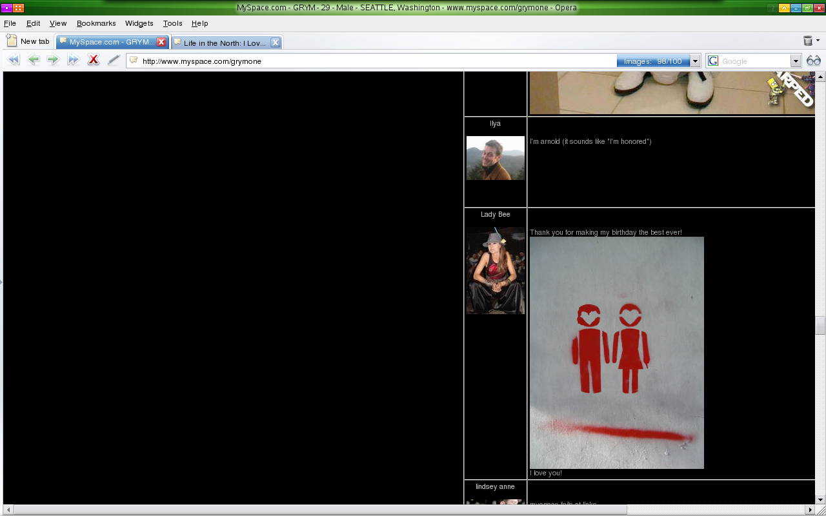
Task: Click the yellow shade window button
Action: point(784,8)
